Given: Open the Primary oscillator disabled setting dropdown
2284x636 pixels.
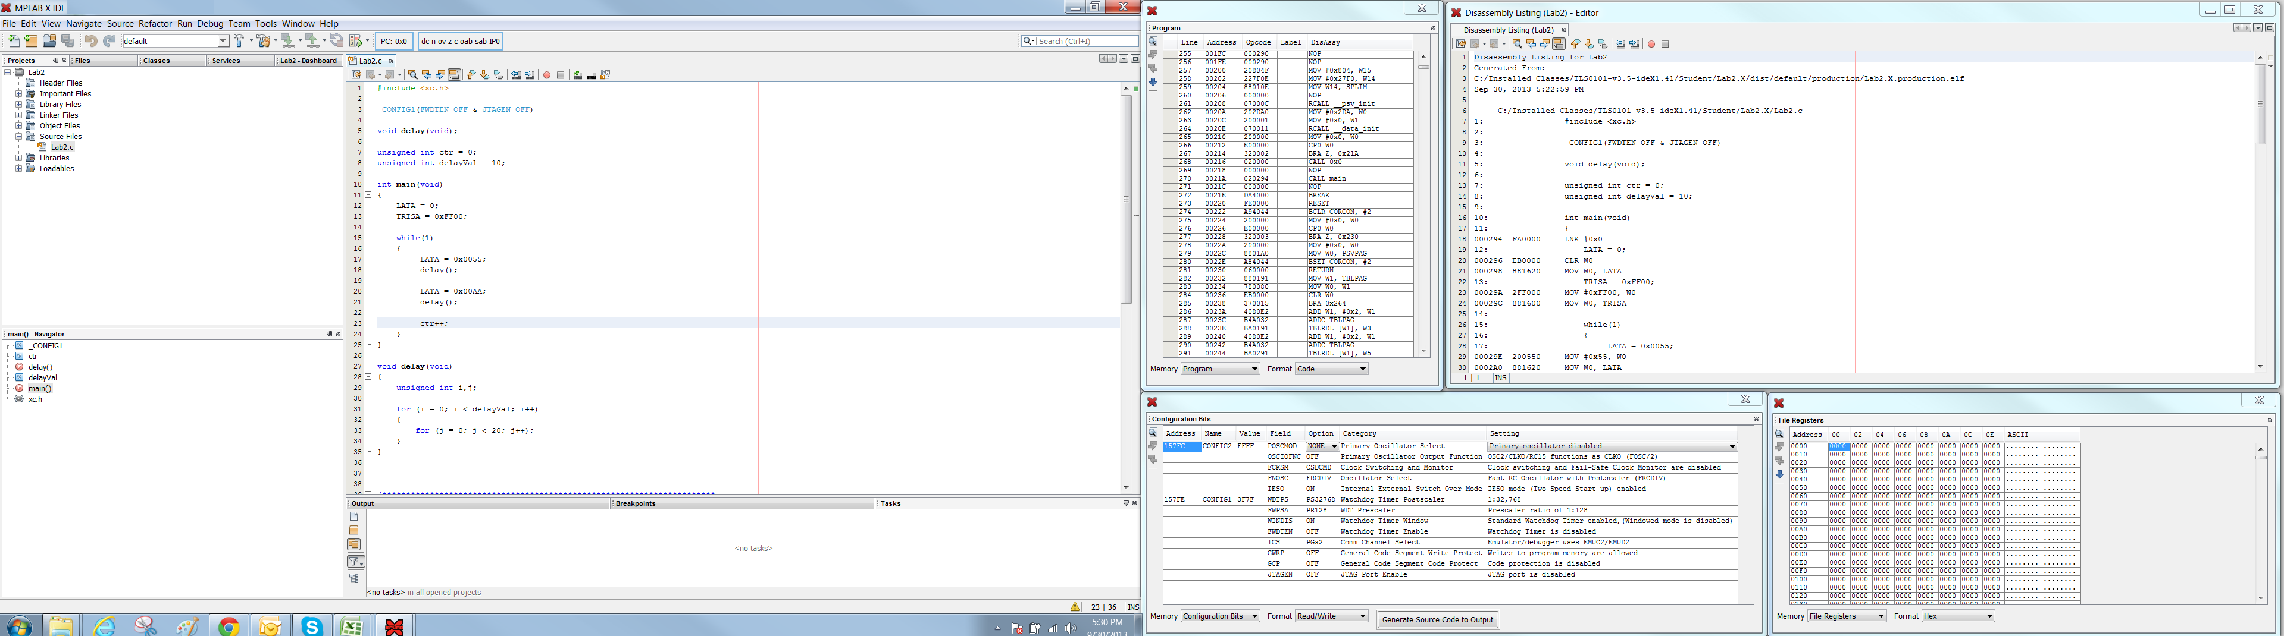Looking at the screenshot, I should (1732, 446).
